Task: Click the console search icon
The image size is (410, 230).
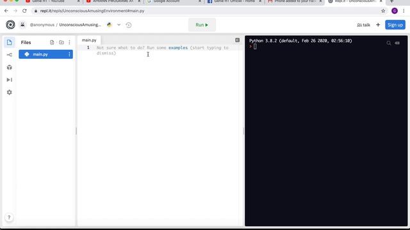Action: (389, 43)
